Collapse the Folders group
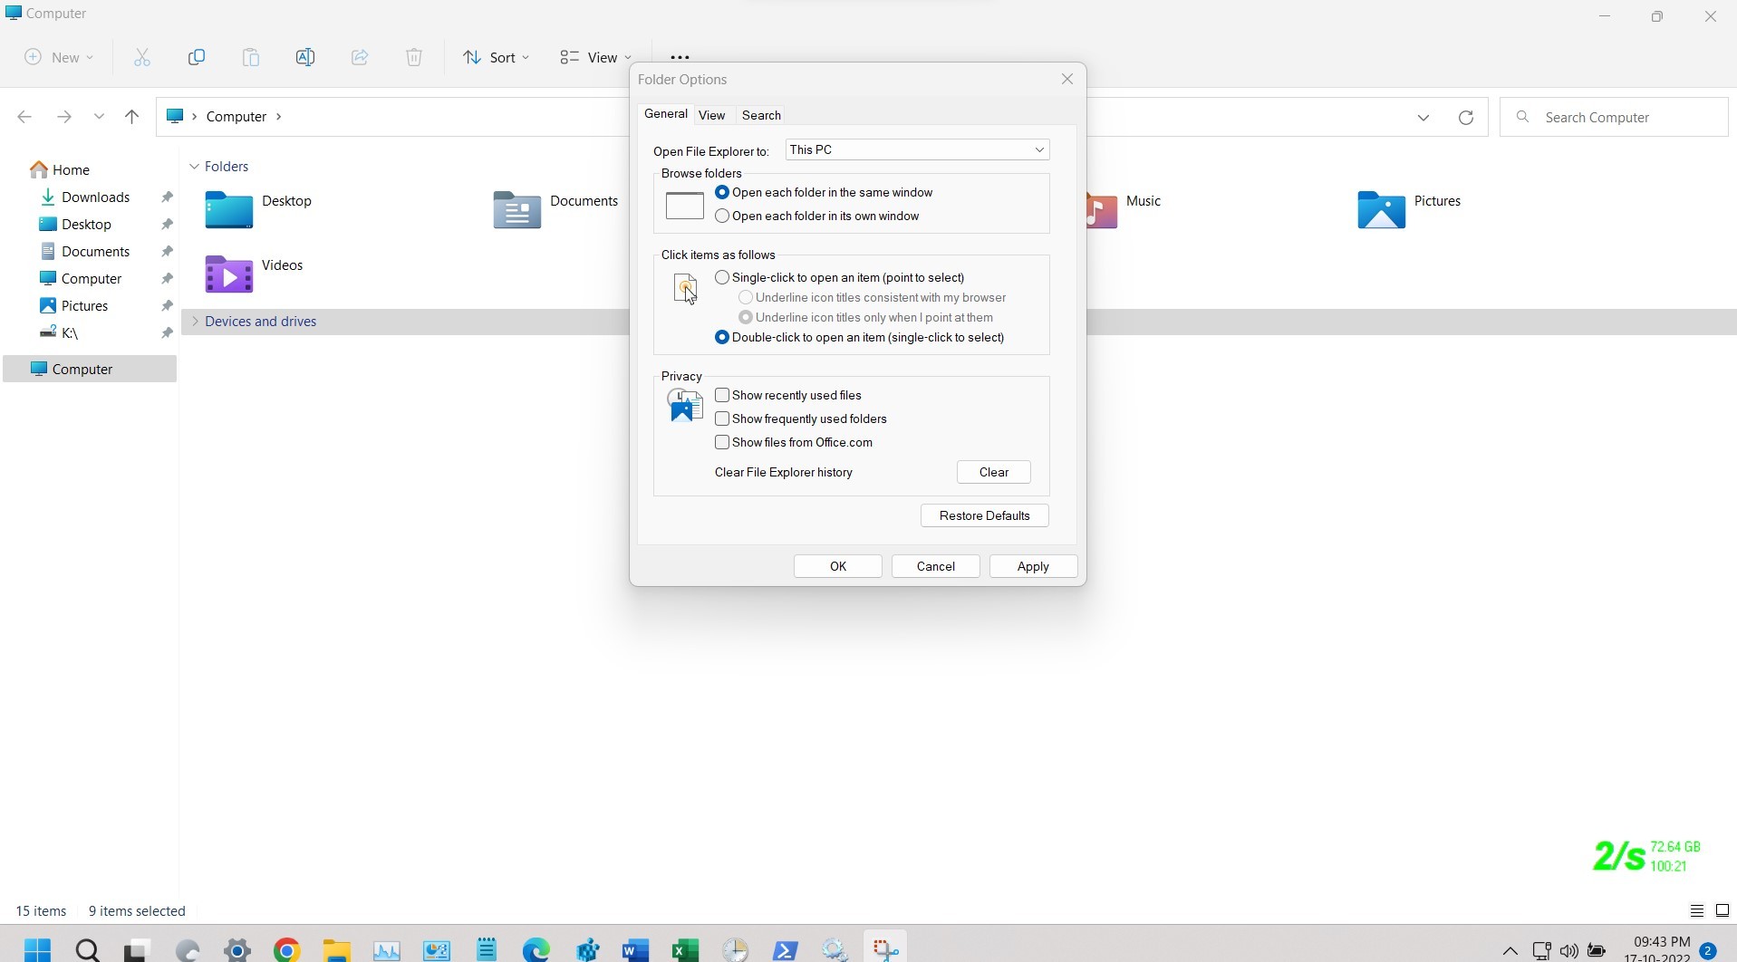The width and height of the screenshot is (1737, 962). [x=194, y=167]
